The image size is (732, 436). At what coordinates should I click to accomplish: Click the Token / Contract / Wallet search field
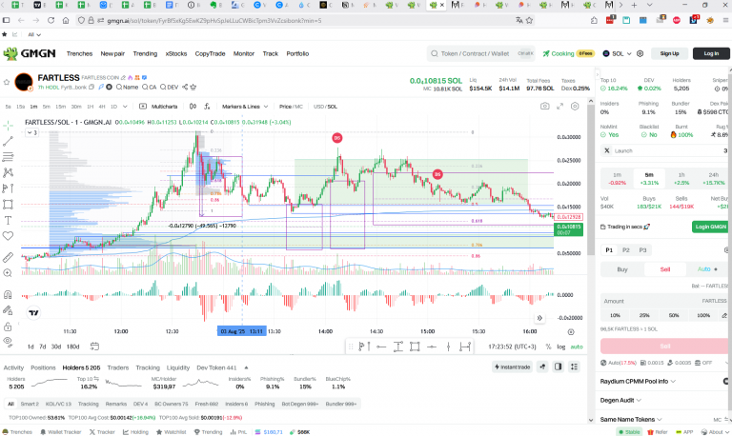coord(481,53)
